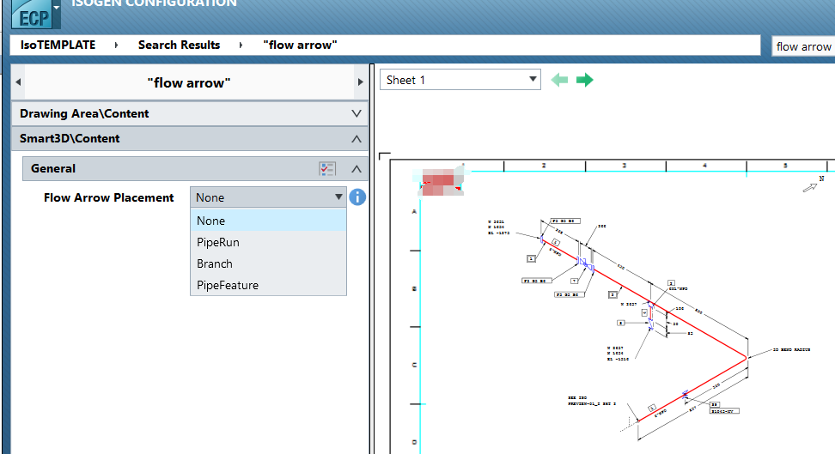Choose PipeRun from placement list
Screen dimensions: 835x454
pos(268,242)
